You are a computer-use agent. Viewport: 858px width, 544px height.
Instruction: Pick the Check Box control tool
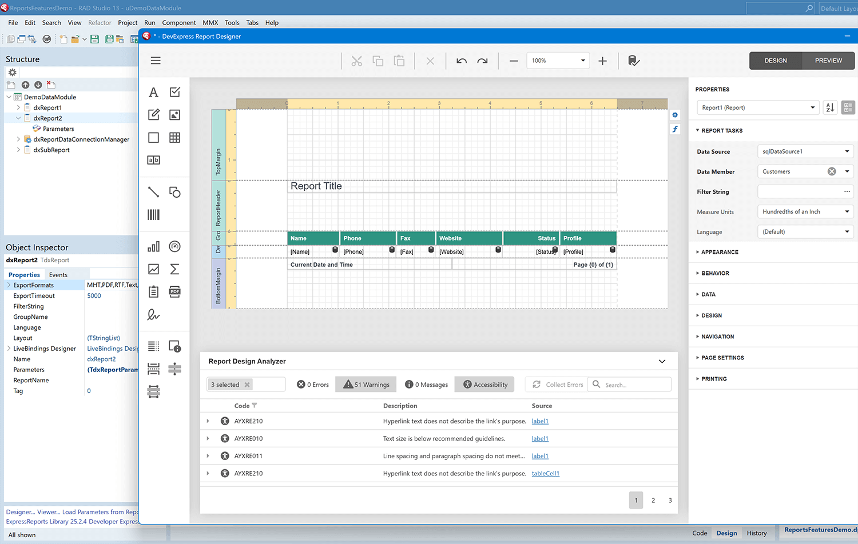click(175, 92)
